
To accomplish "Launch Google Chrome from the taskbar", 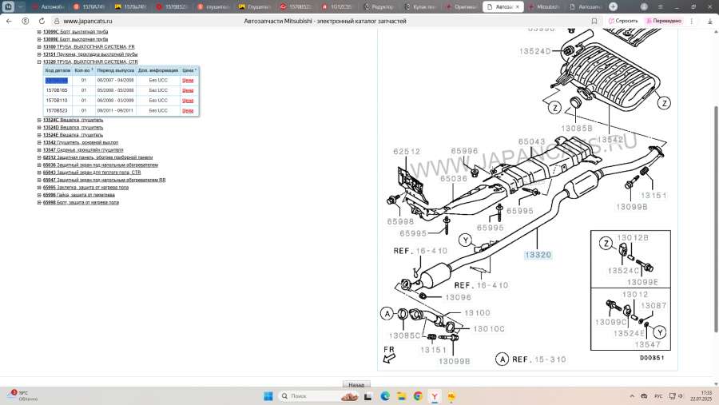I will coord(418,396).
